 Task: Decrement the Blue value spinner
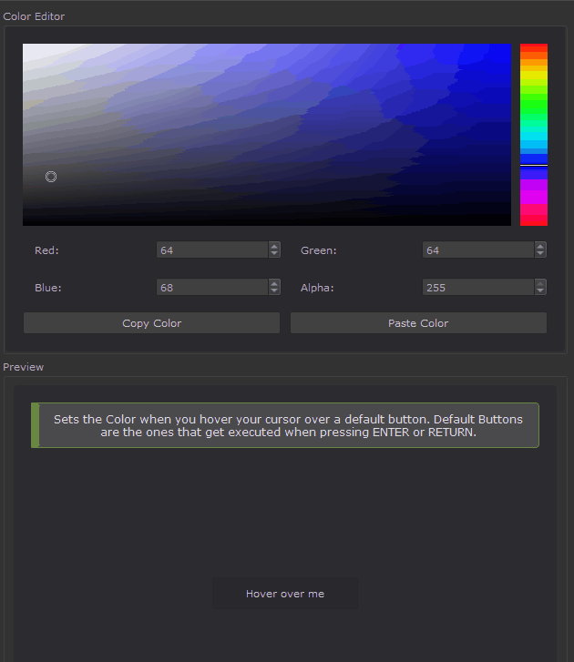tap(274, 291)
